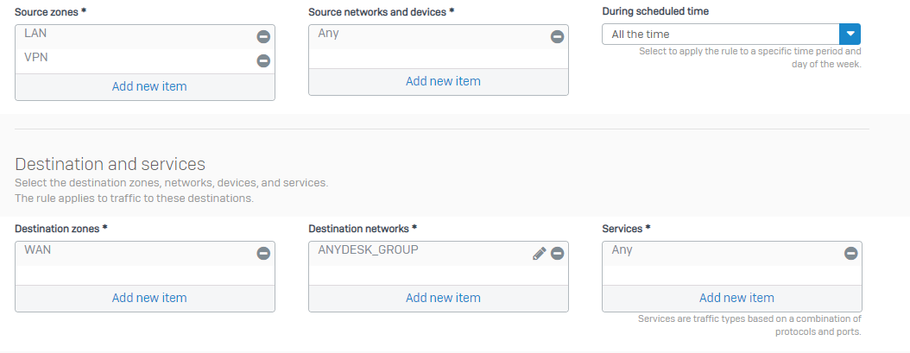Viewport: 910px width, 353px height.
Task: Remove VPN from Source zones
Action: click(x=263, y=60)
